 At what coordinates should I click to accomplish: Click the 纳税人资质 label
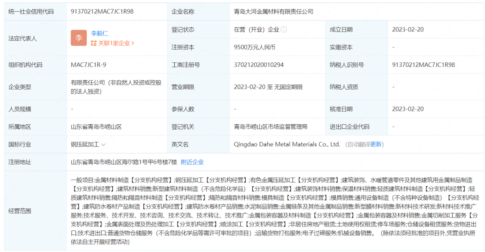point(344,87)
